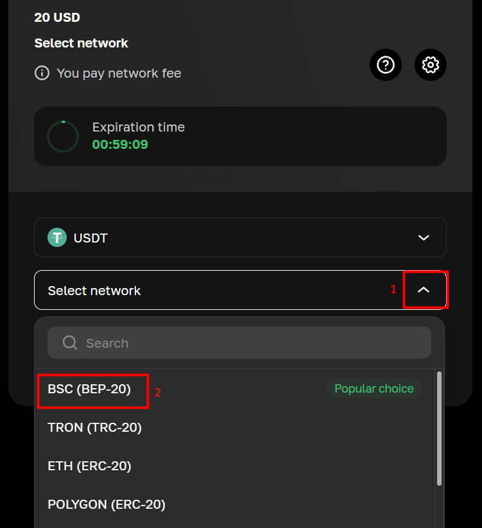The height and width of the screenshot is (528, 482).
Task: Open settings via the gear icon
Action: [x=431, y=65]
